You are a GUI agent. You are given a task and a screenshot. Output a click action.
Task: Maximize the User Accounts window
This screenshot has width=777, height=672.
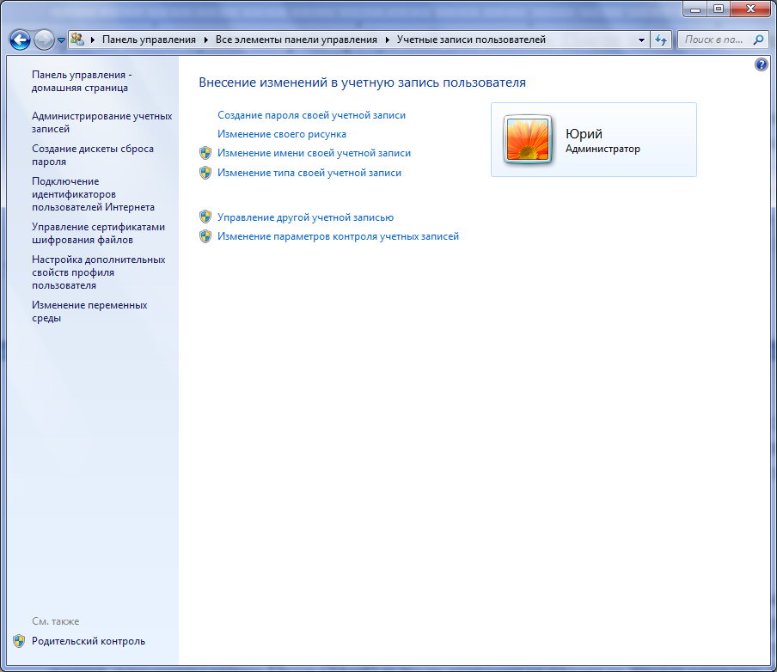(719, 9)
